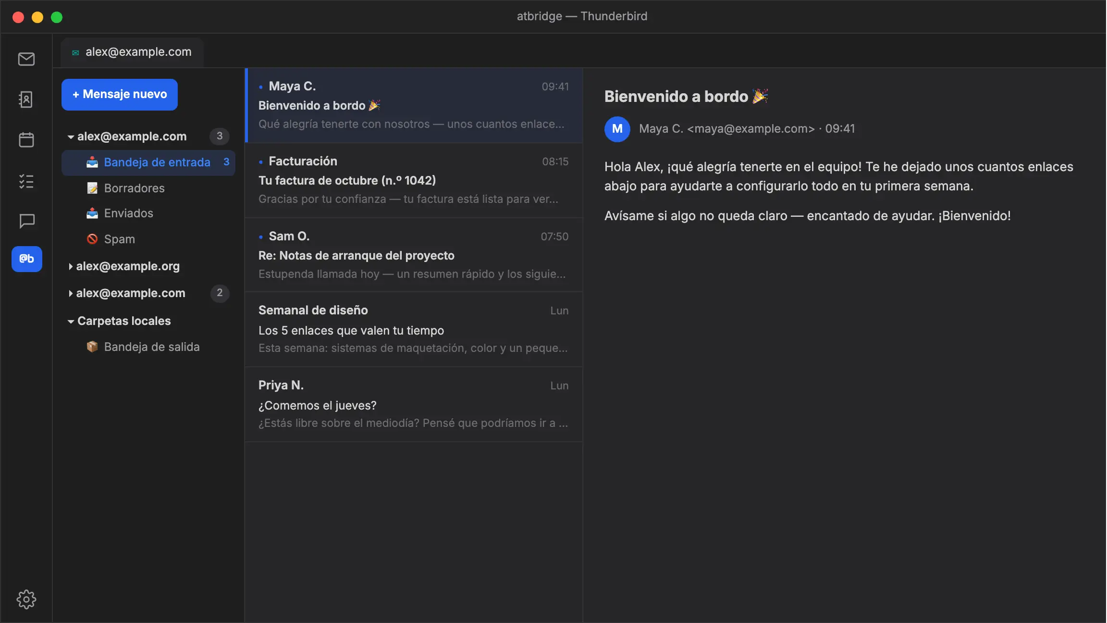The image size is (1107, 623).
Task: Click the Enviados outbox icon
Action: coord(92,213)
